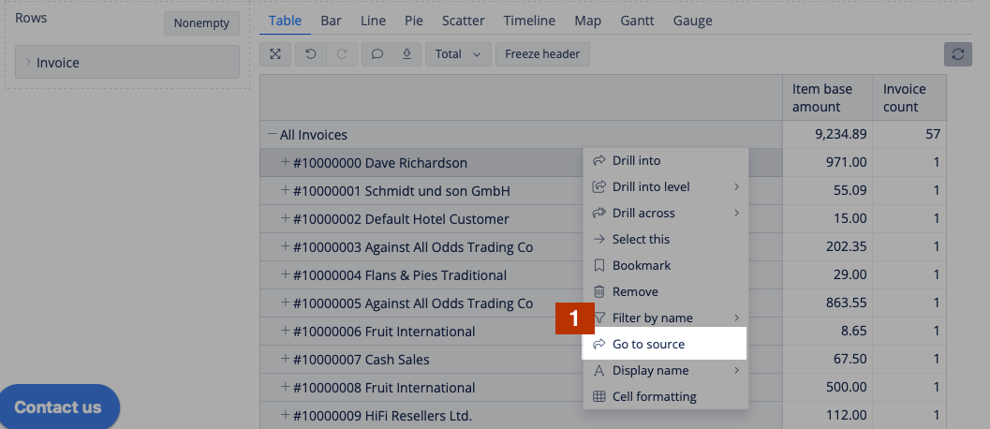The height and width of the screenshot is (429, 990).
Task: Expand the Invoice dimension in Rows
Action: click(x=28, y=63)
